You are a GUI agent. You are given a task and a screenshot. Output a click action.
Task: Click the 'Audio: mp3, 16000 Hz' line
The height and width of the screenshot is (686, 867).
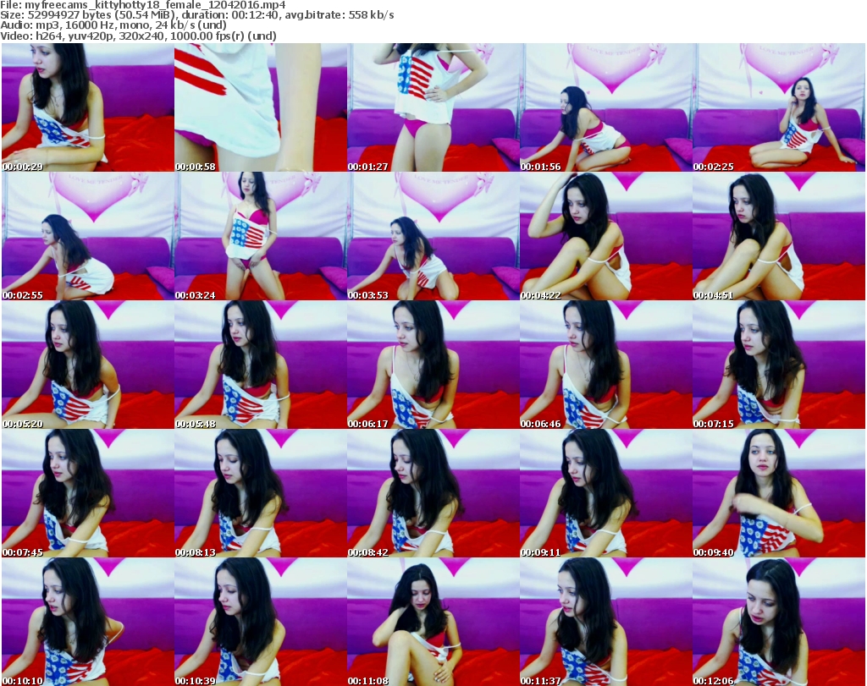click(x=113, y=25)
